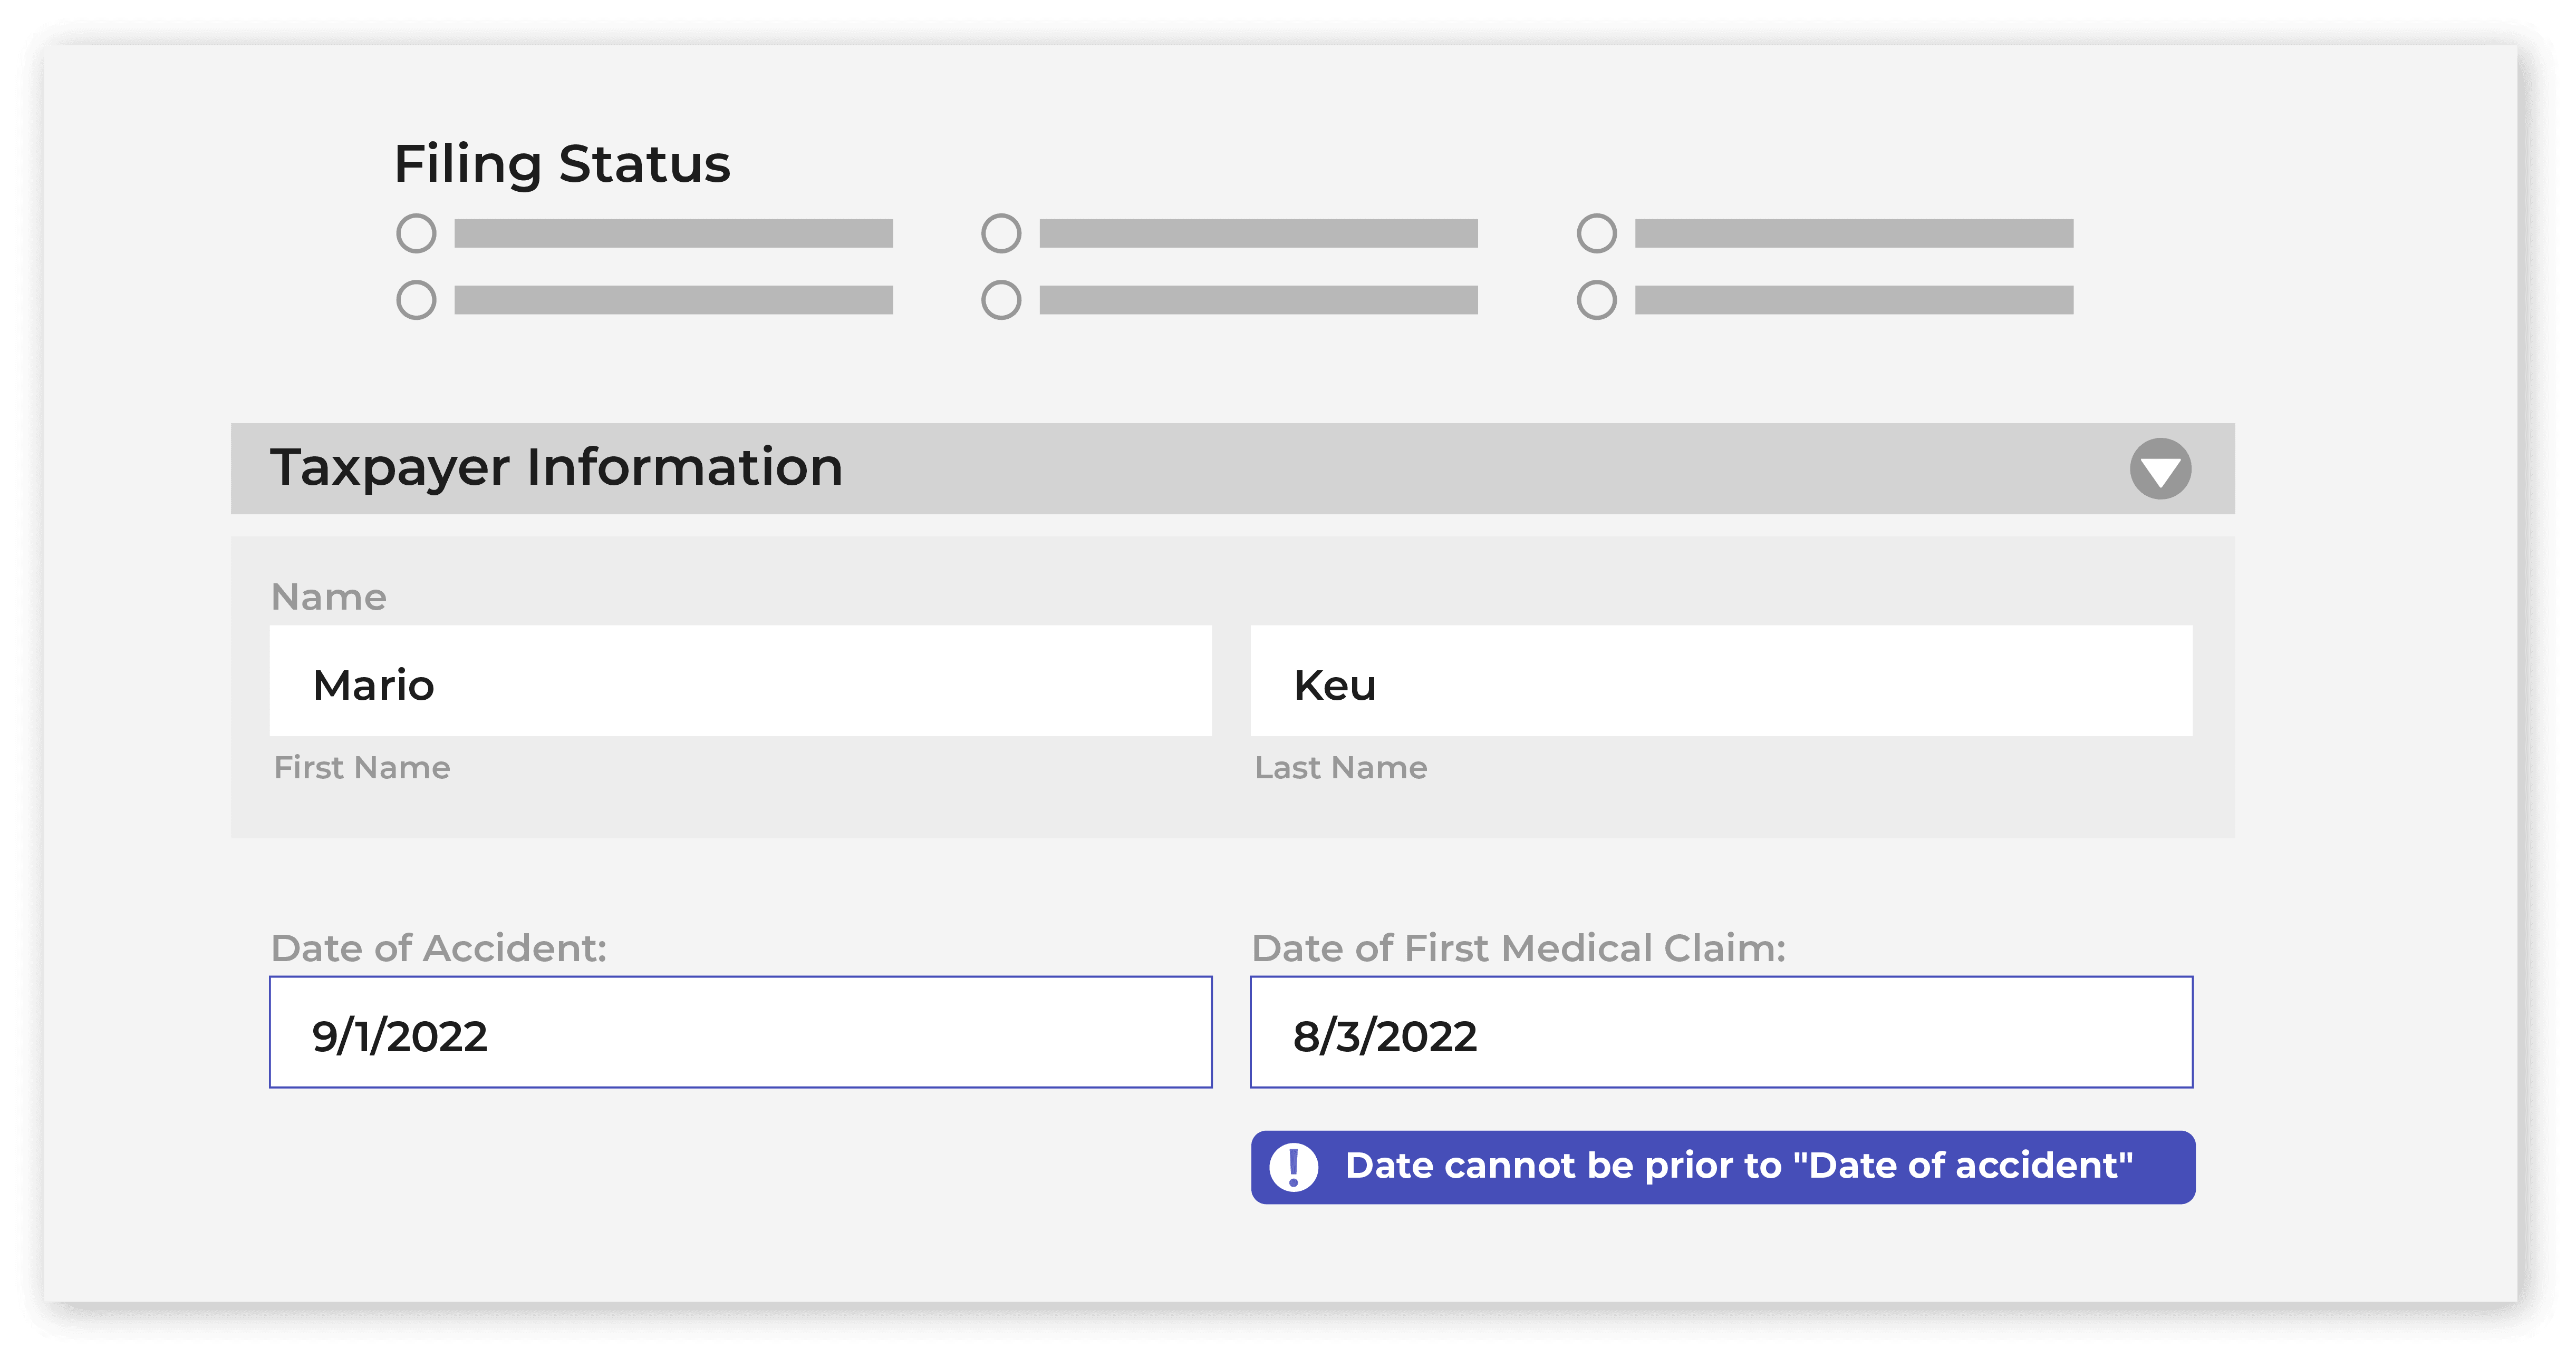Click the Taxpayer Information header bar
Screen dimensions: 2576x1360
coord(1233,468)
